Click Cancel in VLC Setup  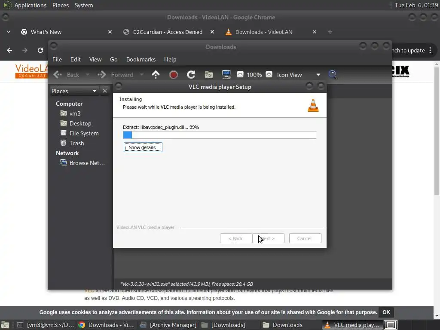tap(305, 238)
